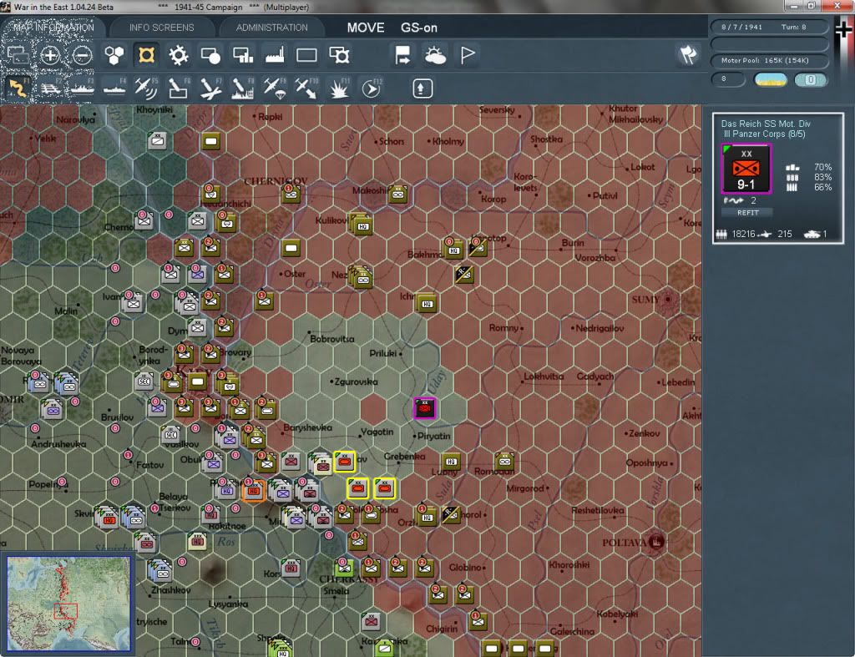855x657 pixels.
Task: Click the Piryatin town label
Action: (x=434, y=436)
